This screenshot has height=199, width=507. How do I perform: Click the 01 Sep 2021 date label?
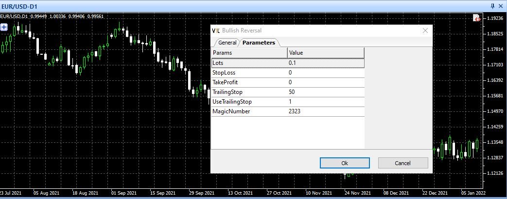click(x=124, y=193)
